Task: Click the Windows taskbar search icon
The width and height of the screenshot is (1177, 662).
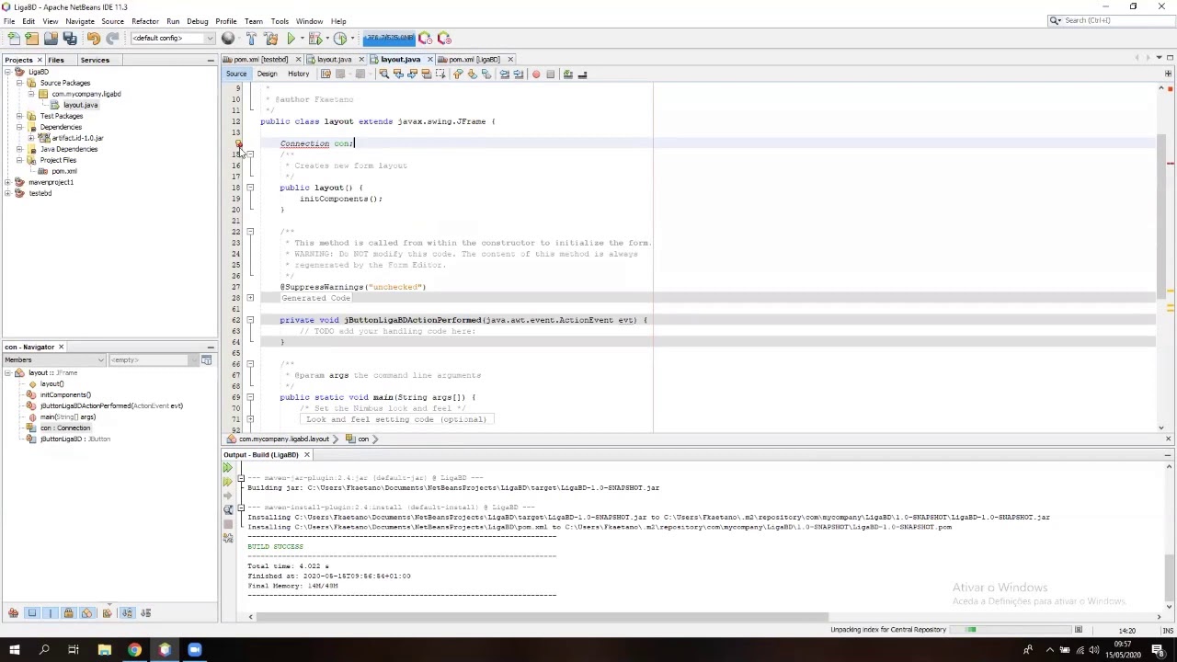Action: pos(44,650)
